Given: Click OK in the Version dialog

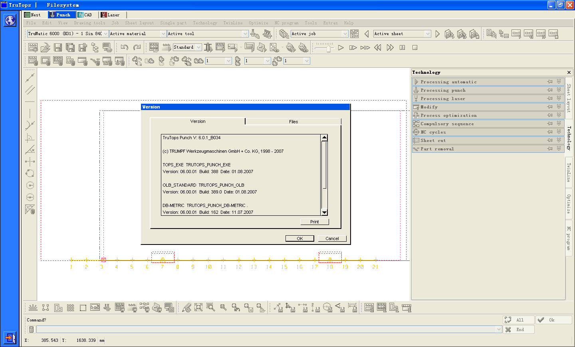Looking at the screenshot, I should (300, 239).
